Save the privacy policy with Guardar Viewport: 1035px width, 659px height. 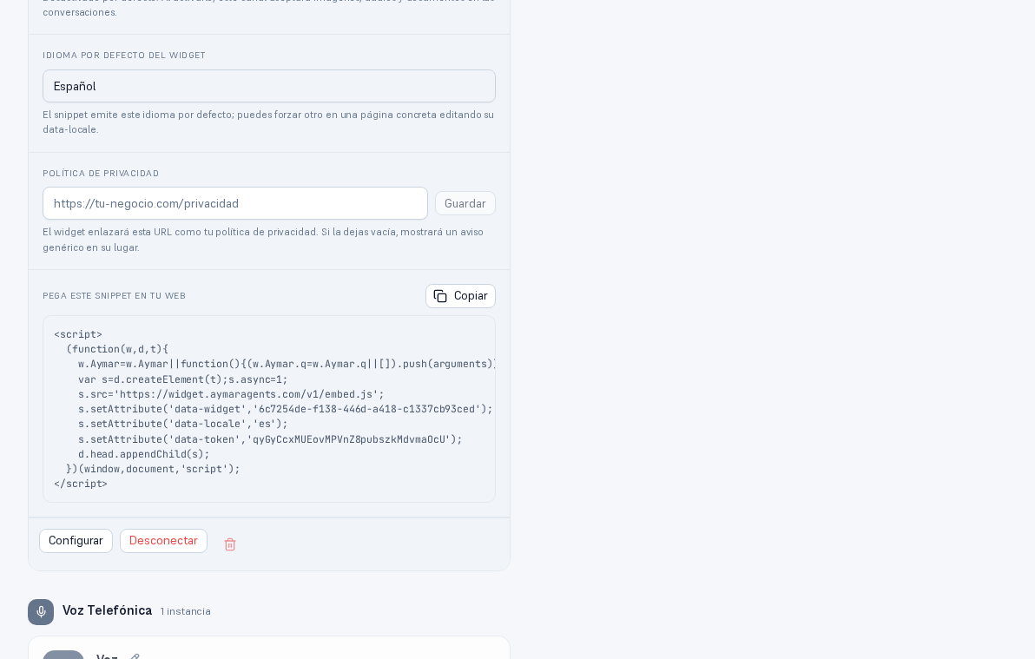[x=465, y=203]
